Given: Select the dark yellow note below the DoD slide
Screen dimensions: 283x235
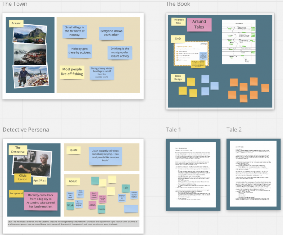Looking at the screenshot, I should (198, 64).
